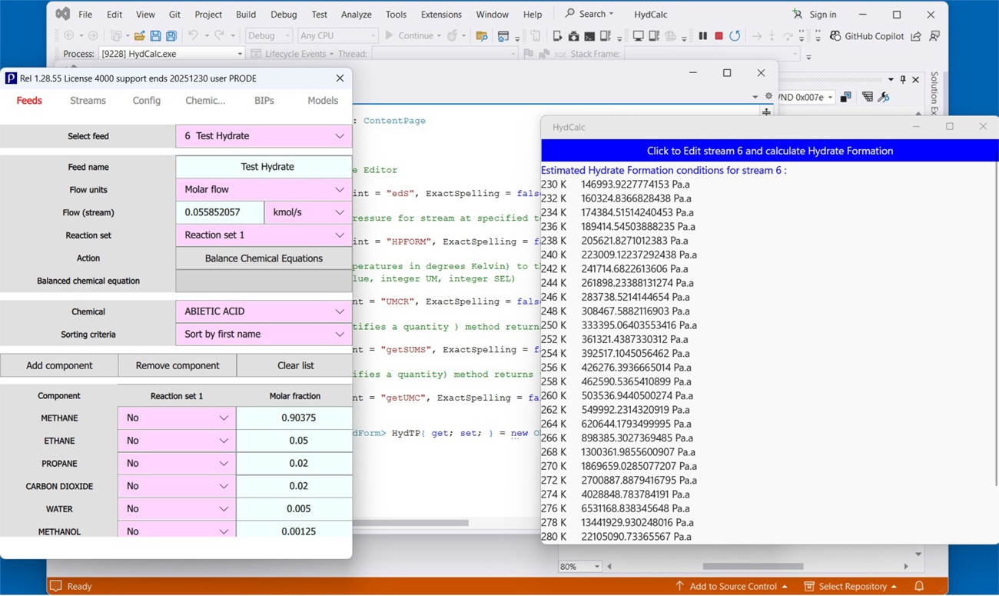Viewport: 999px width, 596px height.
Task: Open the 80% zoom level dropdown
Action: [x=580, y=567]
